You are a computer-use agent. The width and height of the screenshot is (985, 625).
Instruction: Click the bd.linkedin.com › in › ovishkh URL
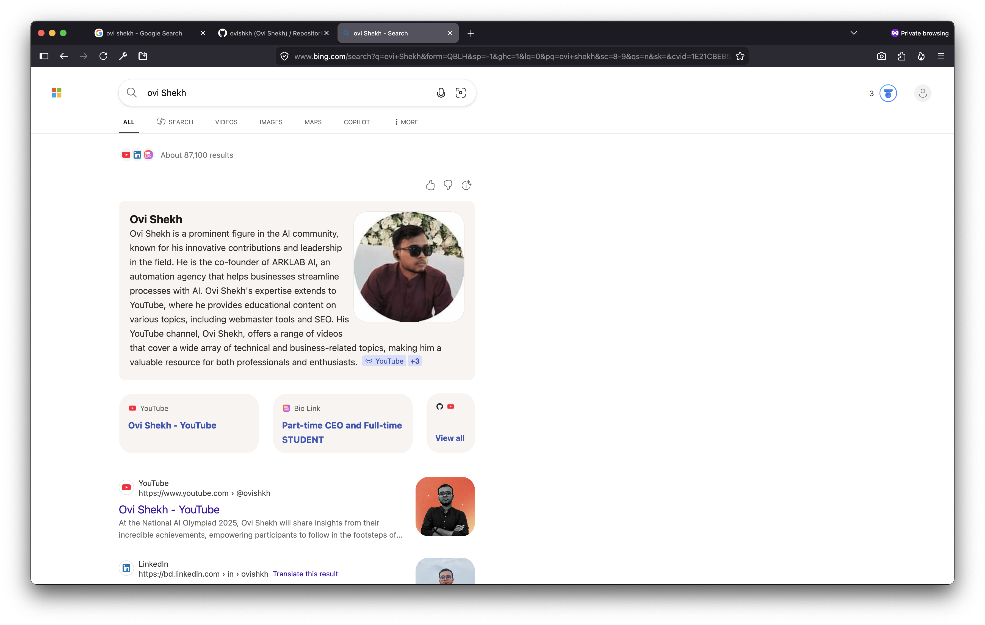click(x=203, y=574)
